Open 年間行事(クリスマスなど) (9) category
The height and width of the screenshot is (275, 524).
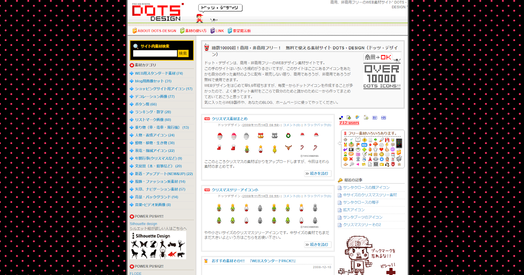click(158, 158)
